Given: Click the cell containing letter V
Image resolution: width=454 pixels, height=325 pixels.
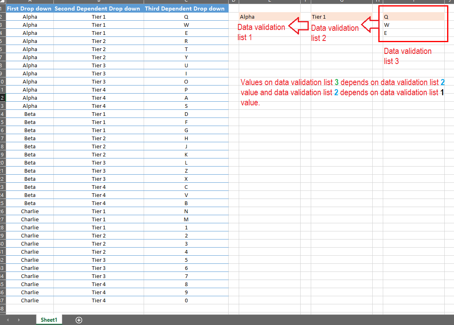Looking at the screenshot, I should 186,195.
